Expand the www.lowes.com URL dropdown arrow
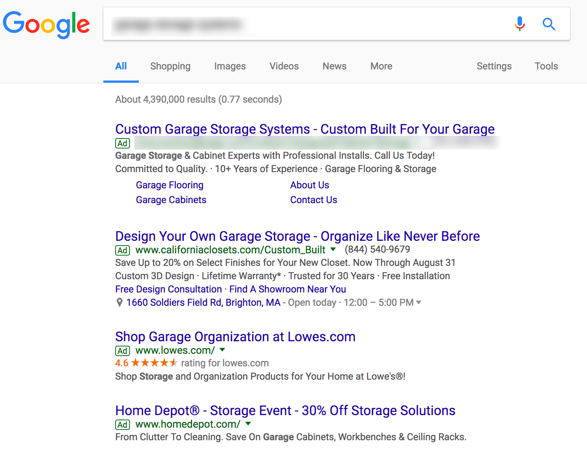 click(x=222, y=349)
